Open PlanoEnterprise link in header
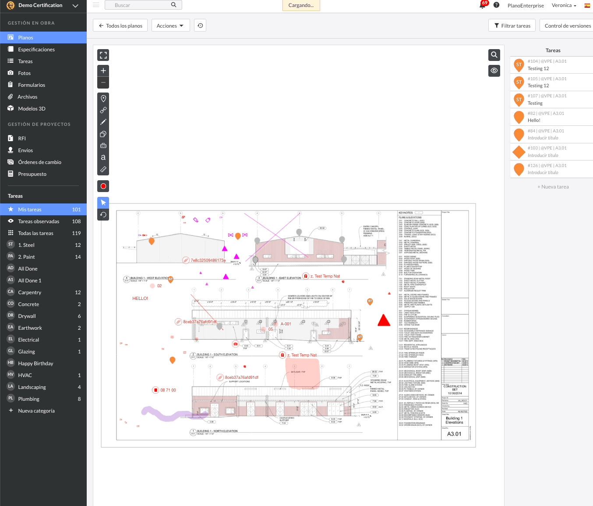Viewport: 593px width, 506px height. pos(526,6)
